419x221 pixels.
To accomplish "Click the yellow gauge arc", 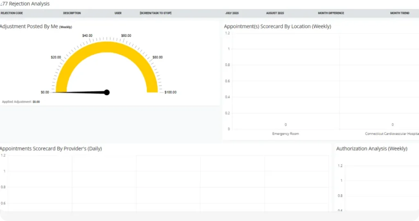I will point(107,47).
